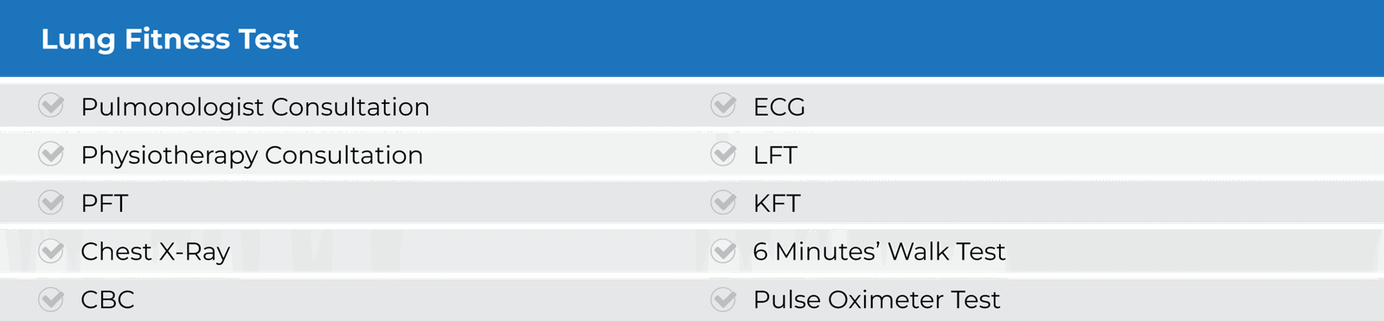This screenshot has height=321, width=1384.
Task: Click the checkmark icon next to ECG
Action: click(724, 106)
